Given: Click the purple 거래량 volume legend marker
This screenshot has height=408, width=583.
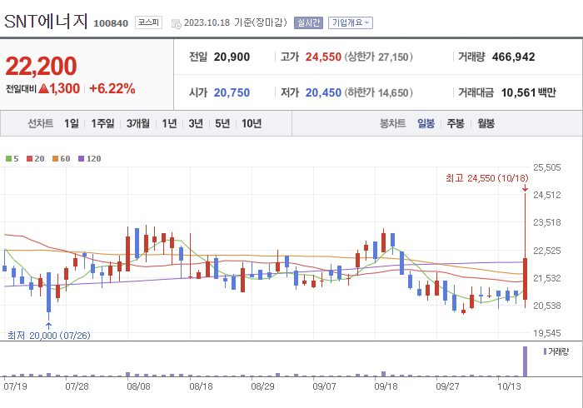Looking at the screenshot, I should (545, 351).
